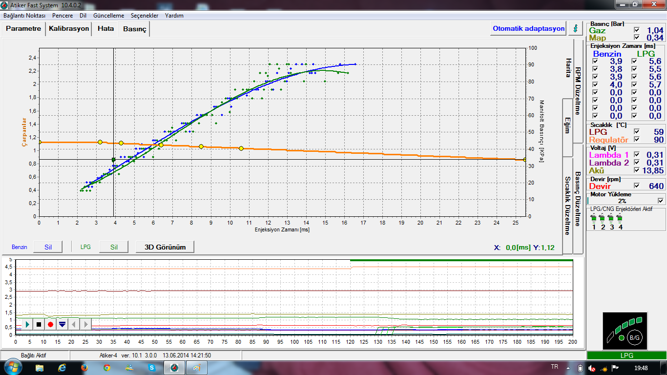Screen dimensions: 667x375
Task: Toggle the Gaz pressure checkbox
Action: 636,30
